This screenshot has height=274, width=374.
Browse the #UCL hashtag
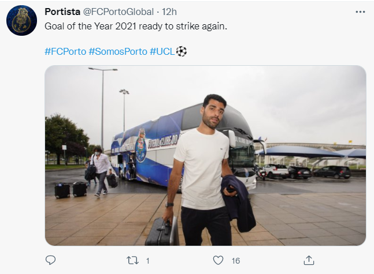click(x=162, y=51)
